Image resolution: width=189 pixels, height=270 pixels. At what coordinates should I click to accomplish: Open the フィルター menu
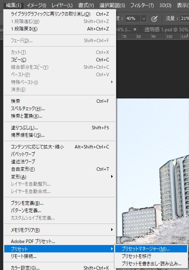coord(142,5)
